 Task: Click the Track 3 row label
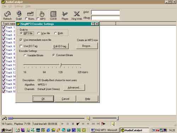[x=11, y=35]
